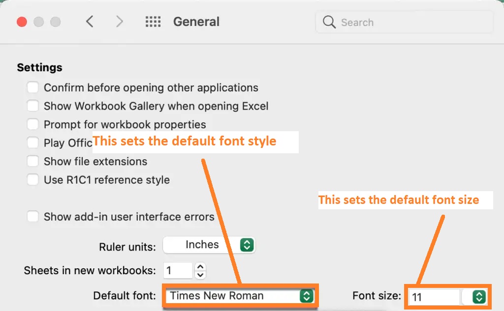The height and width of the screenshot is (311, 504).
Task: Click the Default font label
Action: click(x=125, y=296)
